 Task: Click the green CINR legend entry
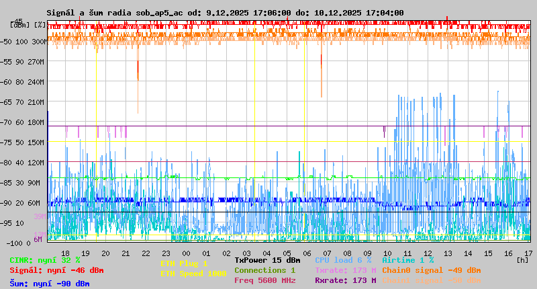click(45, 260)
